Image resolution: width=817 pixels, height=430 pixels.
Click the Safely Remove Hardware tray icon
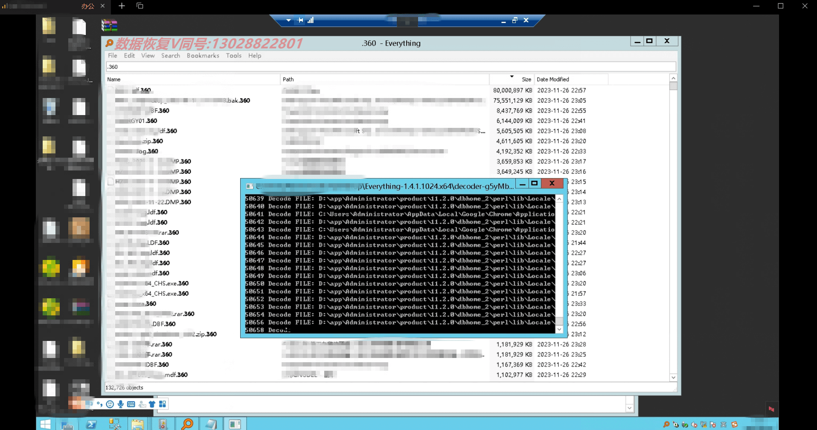(x=685, y=424)
